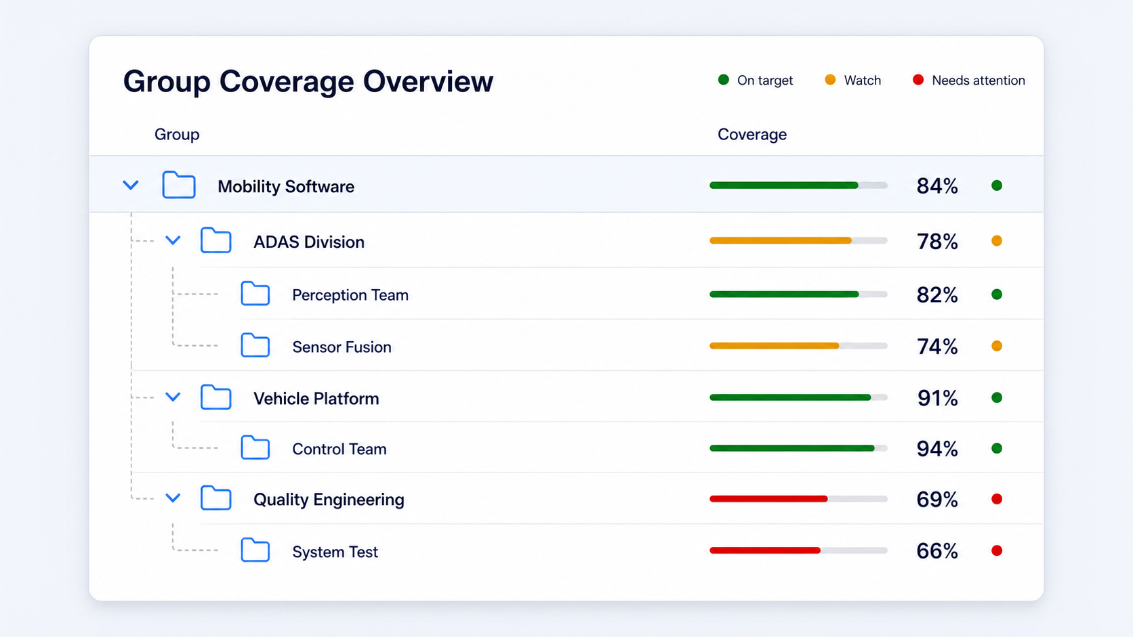Click the 69% coverage value
Image resolution: width=1133 pixels, height=637 pixels.
point(937,500)
